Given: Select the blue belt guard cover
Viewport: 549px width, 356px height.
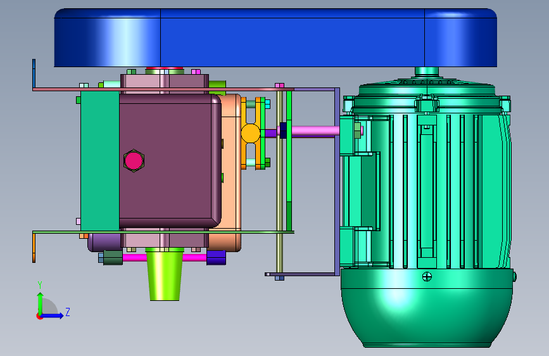Looking at the screenshot, I should coord(275,37).
